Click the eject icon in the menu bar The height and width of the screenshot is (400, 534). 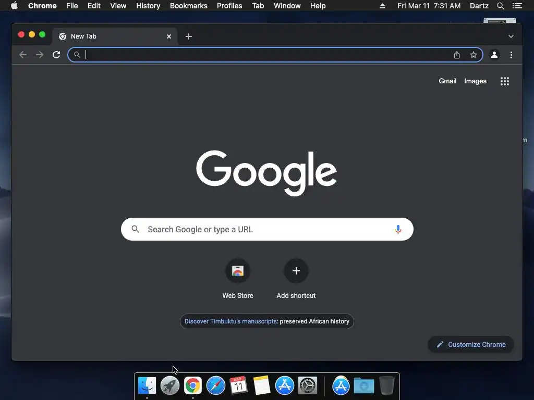pos(382,6)
